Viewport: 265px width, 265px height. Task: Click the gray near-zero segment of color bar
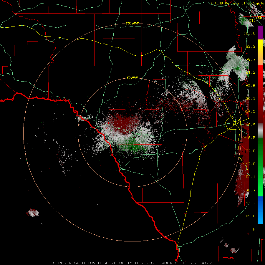(260, 131)
